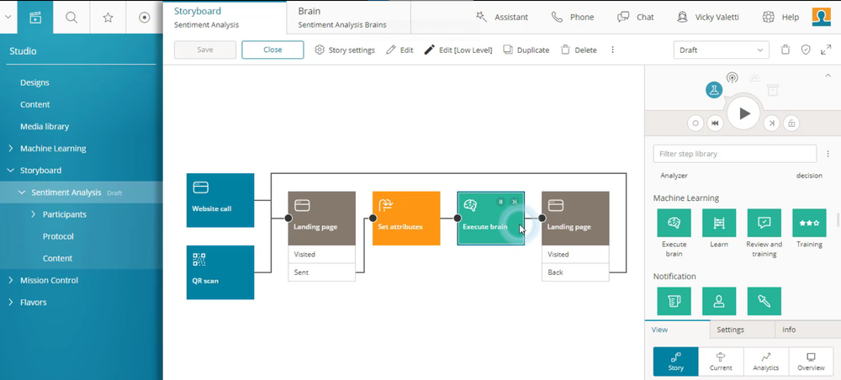This screenshot has height=380, width=841.
Task: Toggle the unlock padlock control
Action: pos(791,123)
